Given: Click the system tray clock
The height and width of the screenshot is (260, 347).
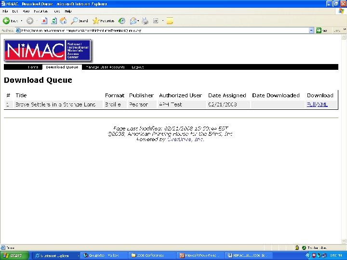Looking at the screenshot, I should pyautogui.click(x=336, y=256).
